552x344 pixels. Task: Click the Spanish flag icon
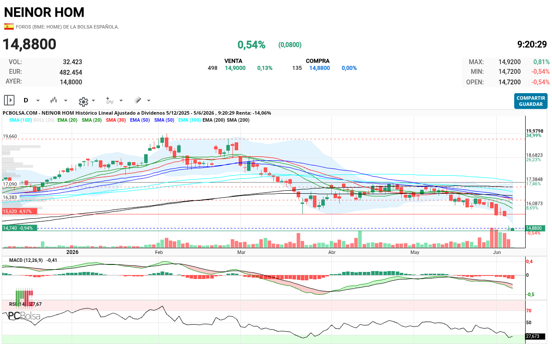(x=9, y=27)
